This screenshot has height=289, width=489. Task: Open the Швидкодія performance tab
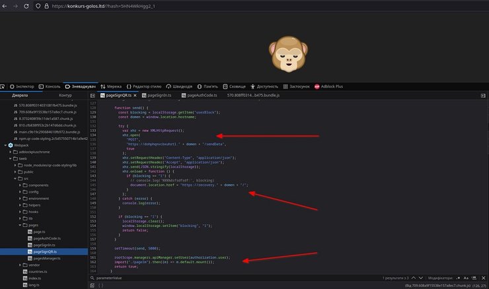coord(179,86)
